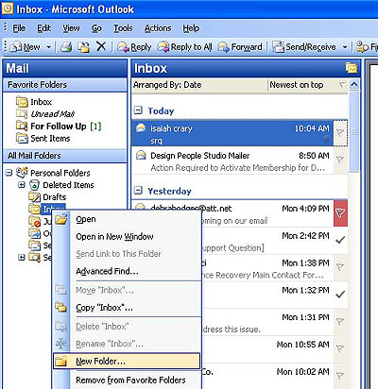
Task: Click the message list scroll up arrow
Action: click(354, 84)
